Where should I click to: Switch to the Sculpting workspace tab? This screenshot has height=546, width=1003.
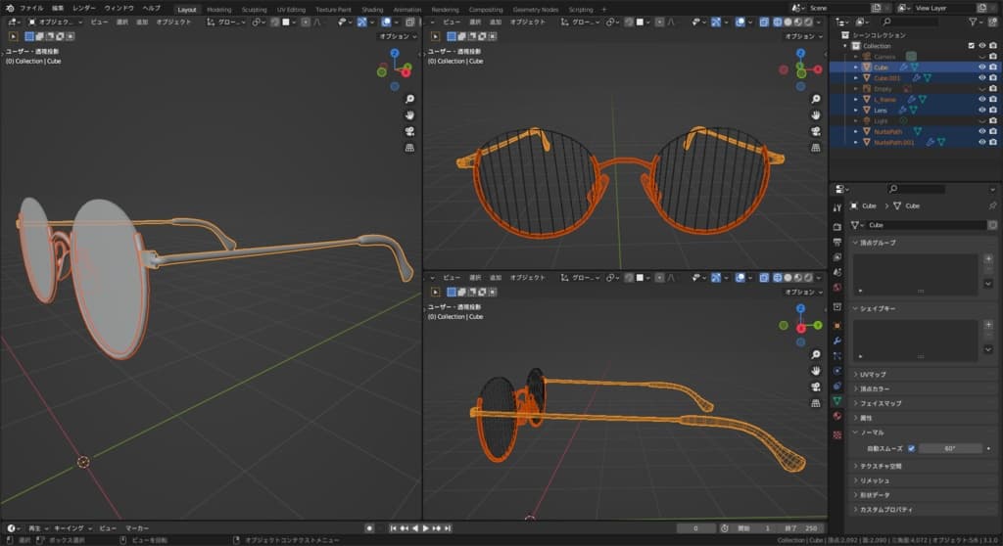point(253,9)
